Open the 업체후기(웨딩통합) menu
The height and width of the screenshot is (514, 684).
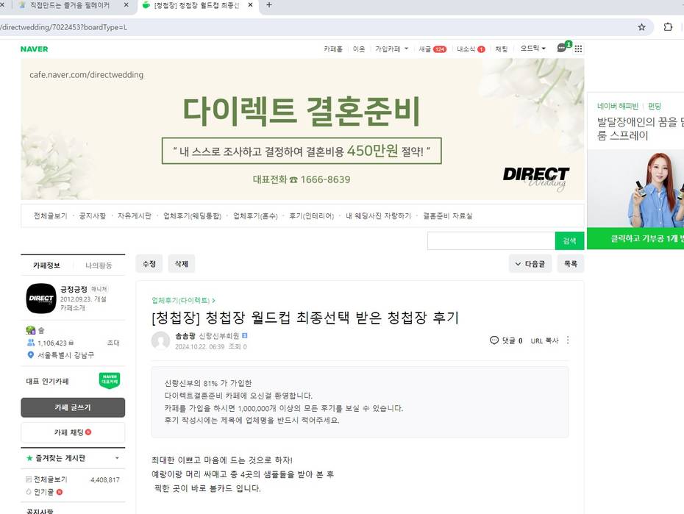pyautogui.click(x=193, y=215)
